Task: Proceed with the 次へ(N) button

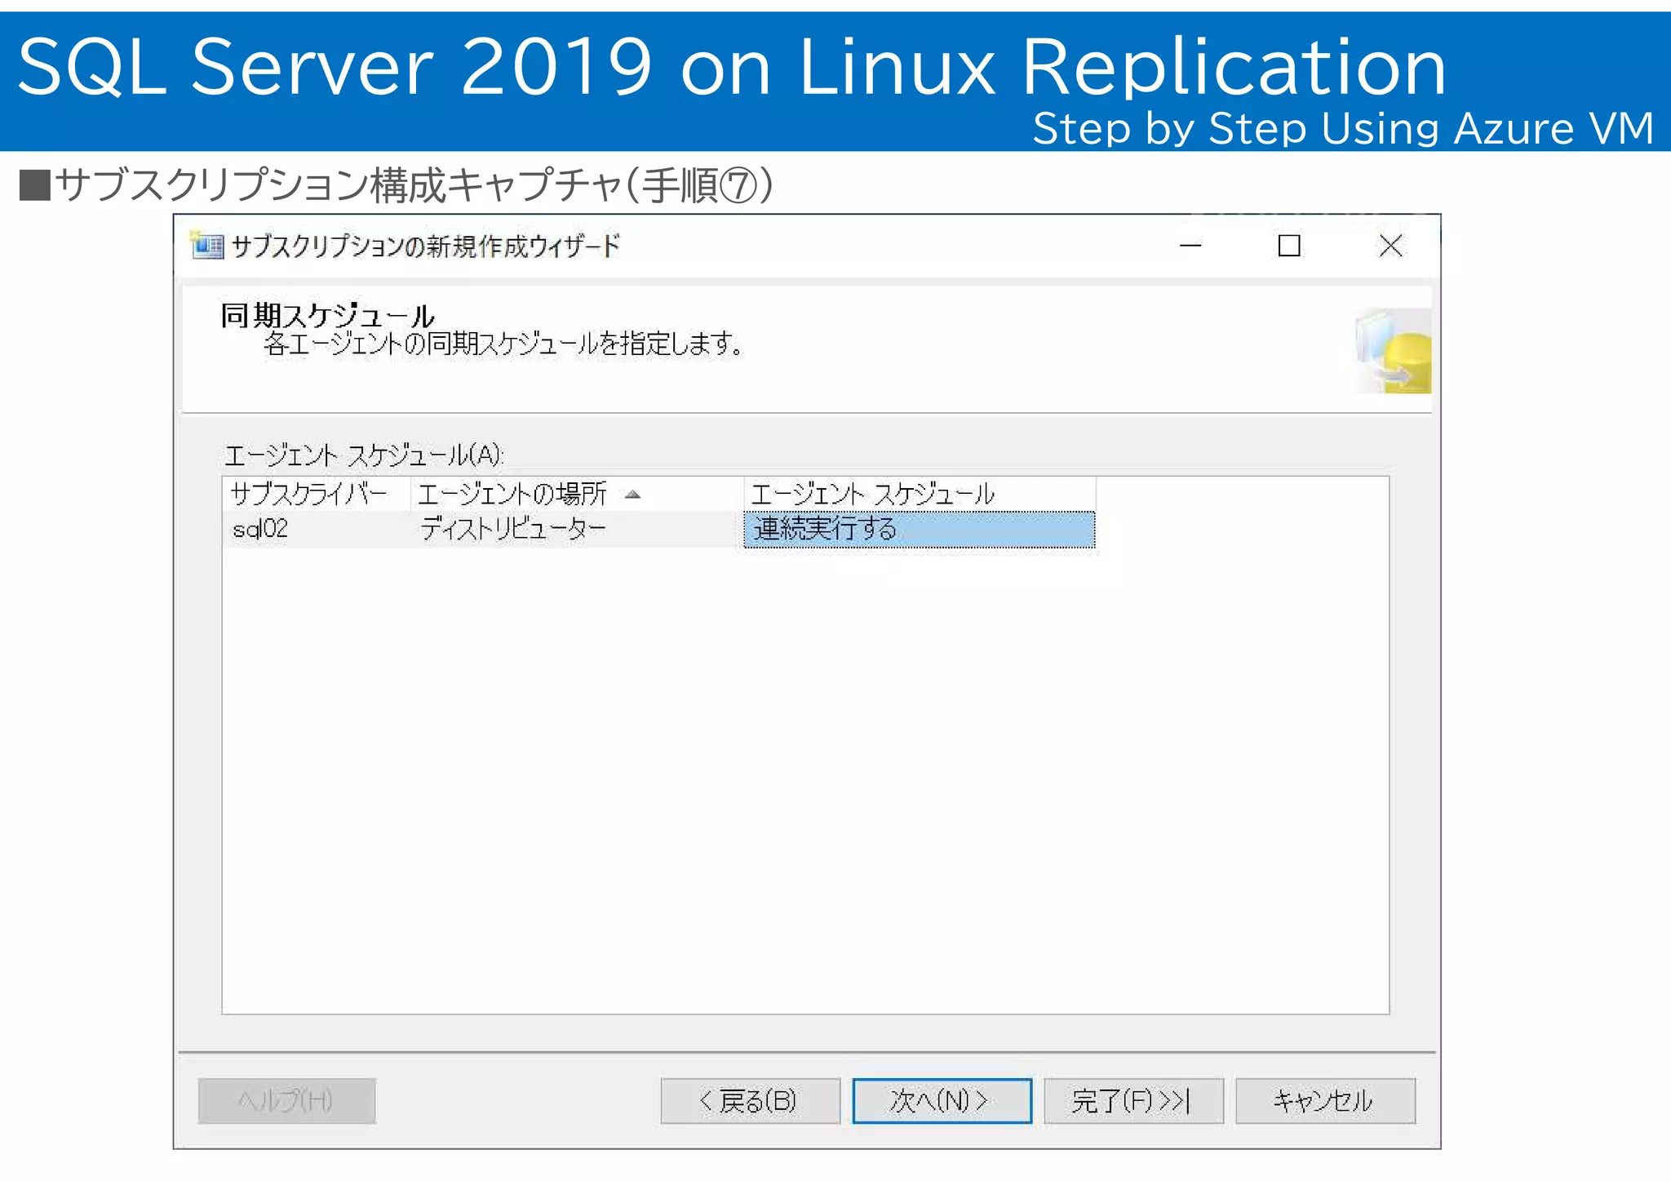Action: coord(942,1101)
